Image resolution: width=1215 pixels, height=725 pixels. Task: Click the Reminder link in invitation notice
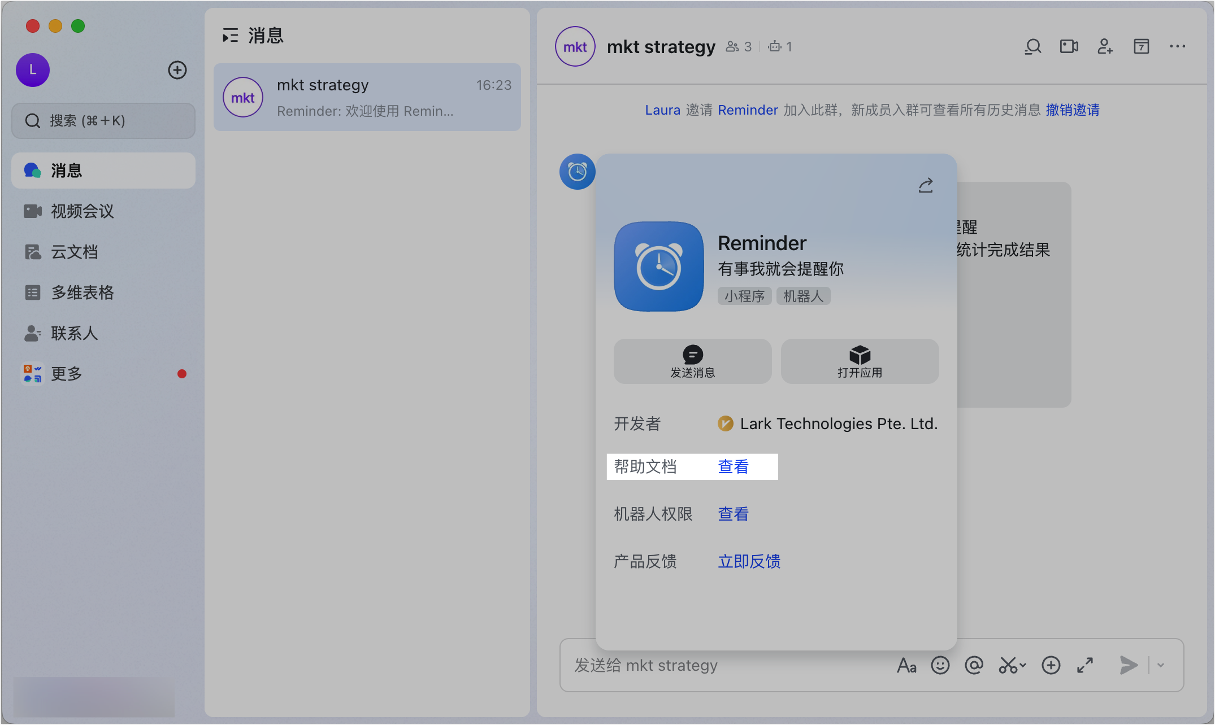748,110
